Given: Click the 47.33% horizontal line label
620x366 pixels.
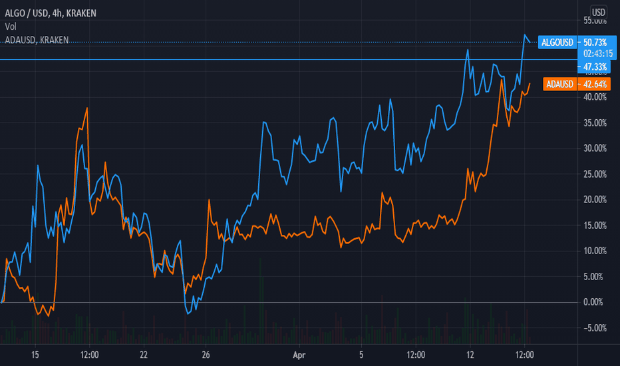Looking at the screenshot, I should pyautogui.click(x=594, y=67).
